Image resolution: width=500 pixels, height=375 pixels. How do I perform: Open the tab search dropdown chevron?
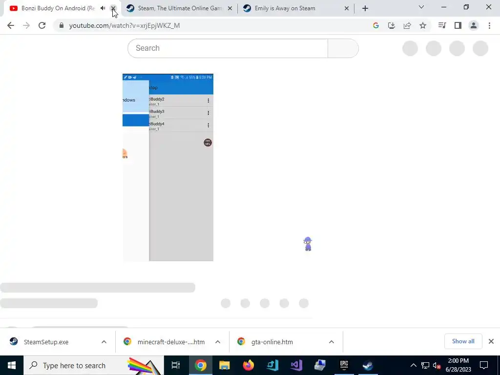421,7
